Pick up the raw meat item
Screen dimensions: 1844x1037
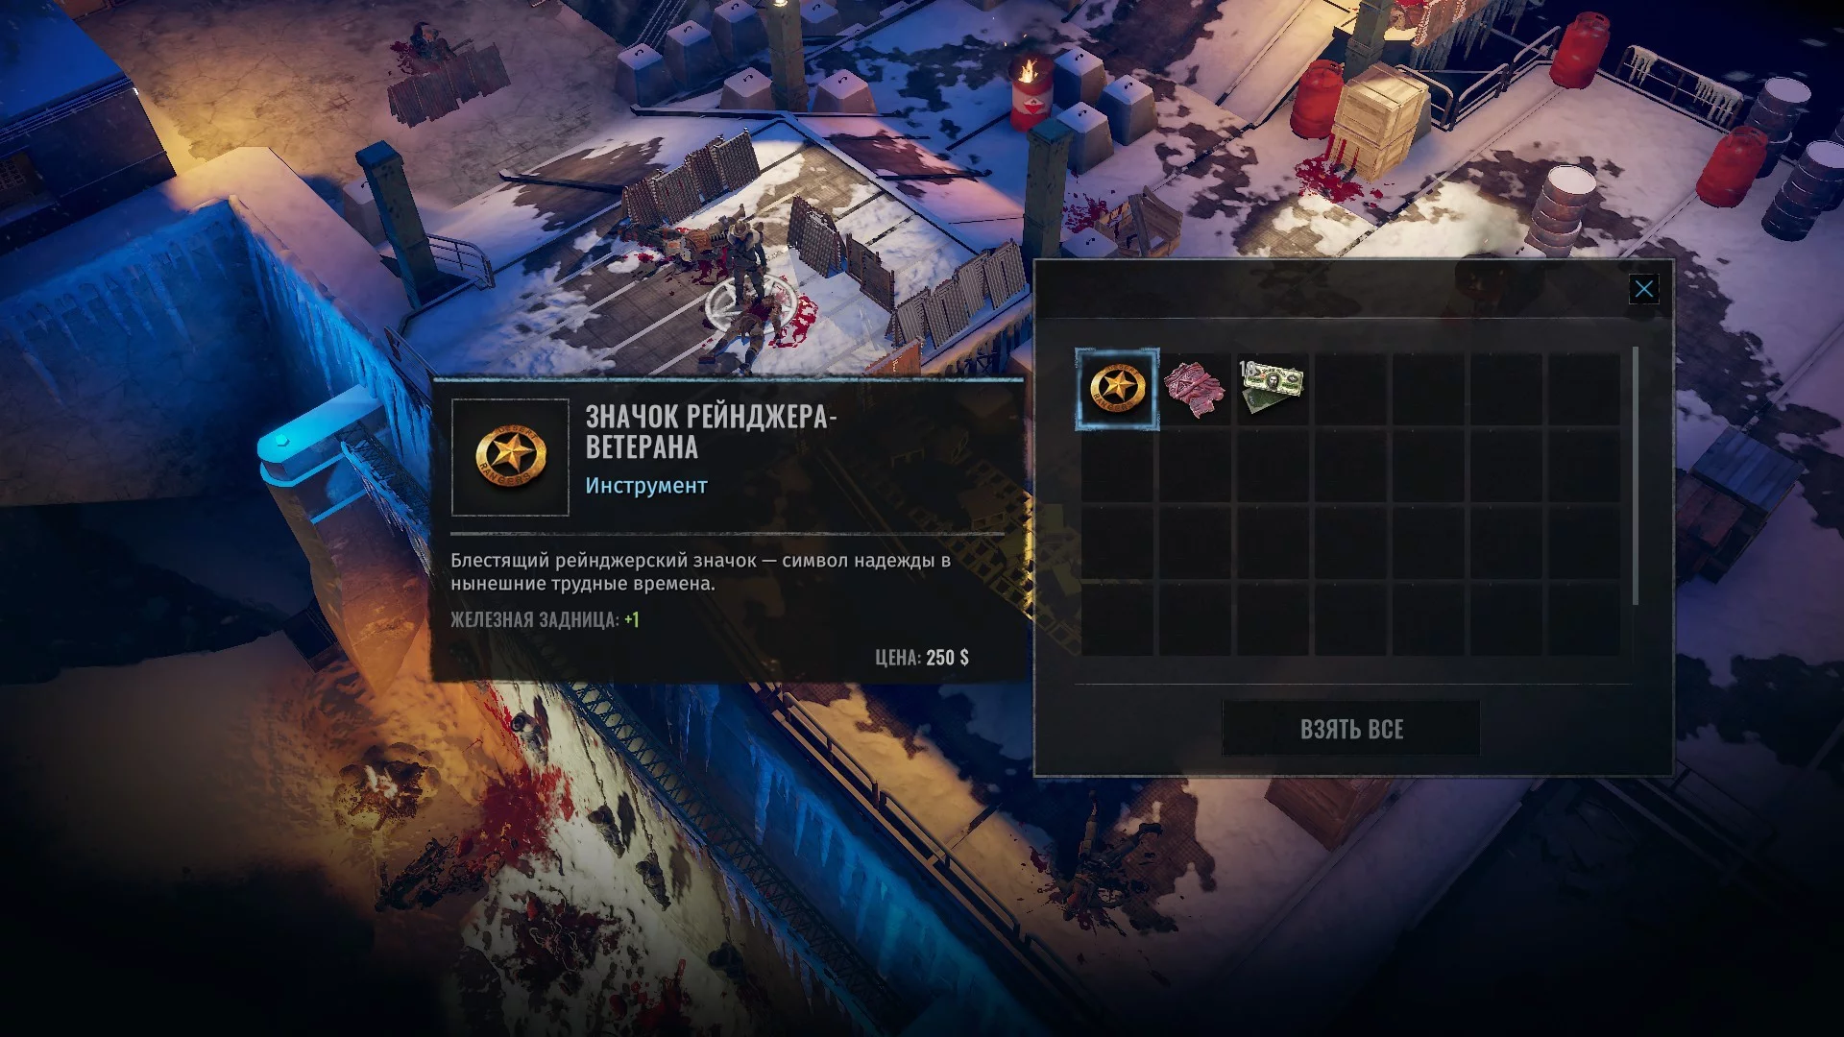[x=1195, y=389]
